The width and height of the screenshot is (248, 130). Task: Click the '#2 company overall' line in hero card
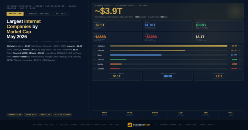click(131, 17)
